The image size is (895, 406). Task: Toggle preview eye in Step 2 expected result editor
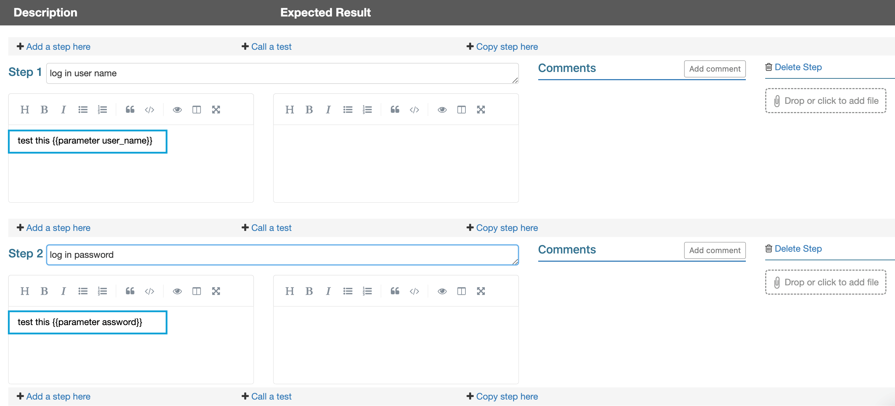click(442, 291)
